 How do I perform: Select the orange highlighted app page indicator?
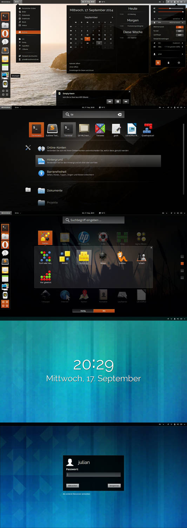click(182, 263)
